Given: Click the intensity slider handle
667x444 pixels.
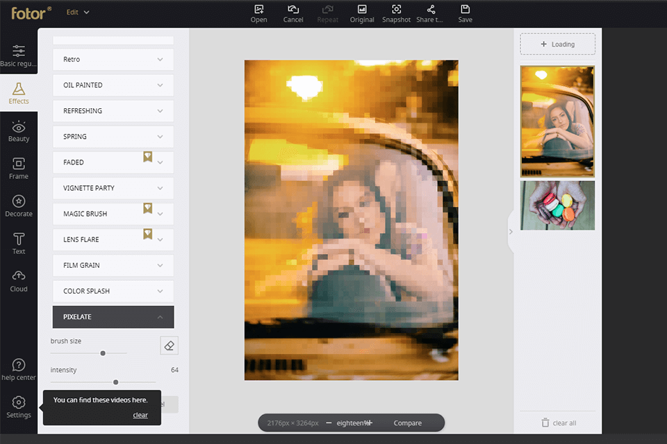Looking at the screenshot, I should 116,382.
